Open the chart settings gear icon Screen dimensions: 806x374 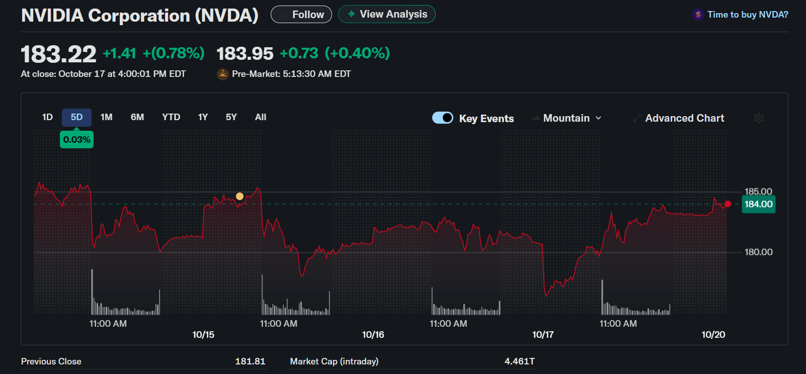[759, 118]
